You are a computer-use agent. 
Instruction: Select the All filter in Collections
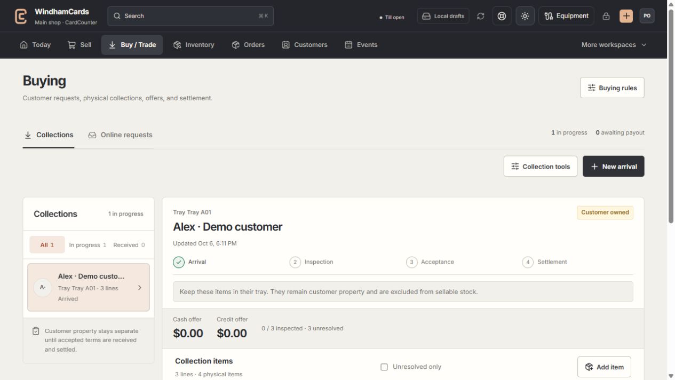(47, 245)
